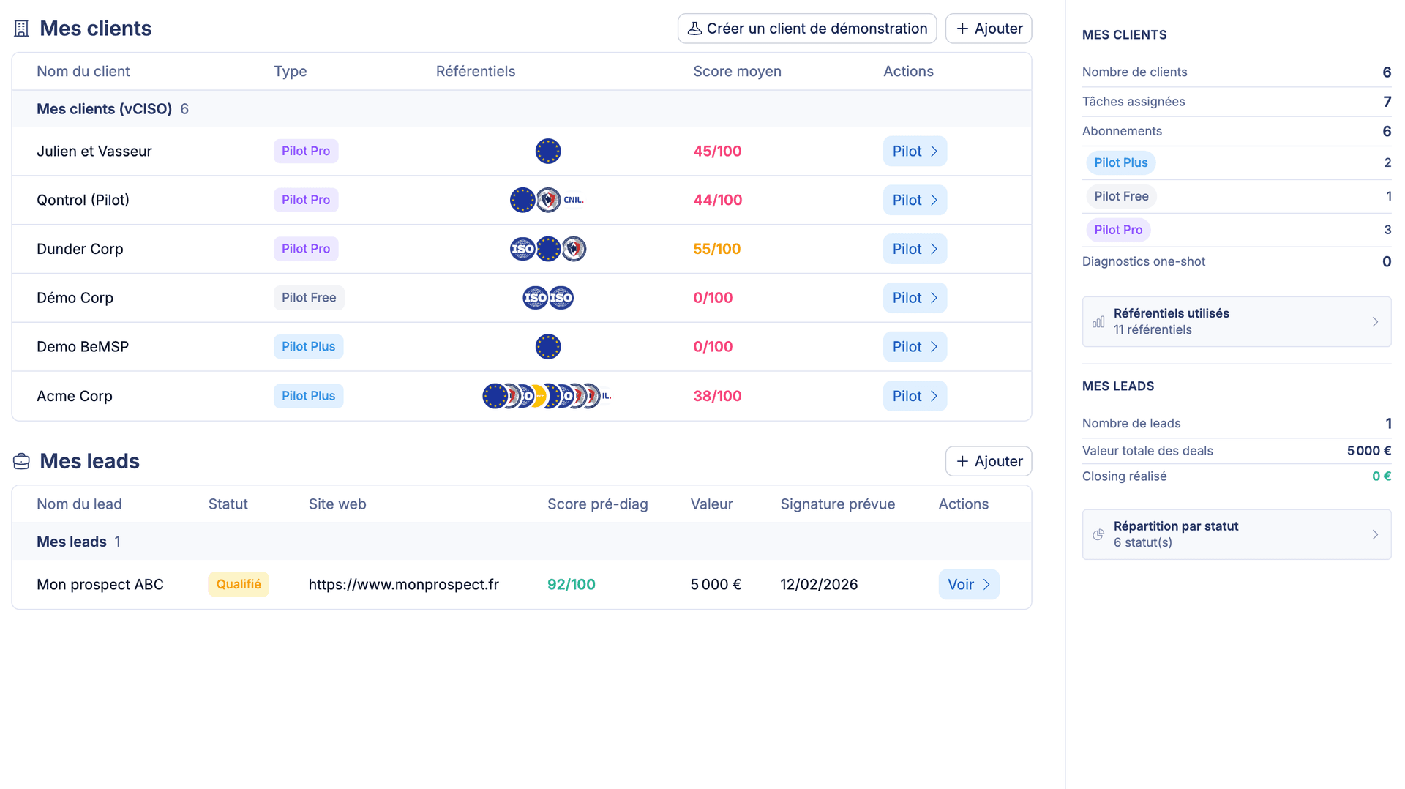View lead Mon prospect ABC with Voir
This screenshot has width=1405, height=789.
(968, 585)
